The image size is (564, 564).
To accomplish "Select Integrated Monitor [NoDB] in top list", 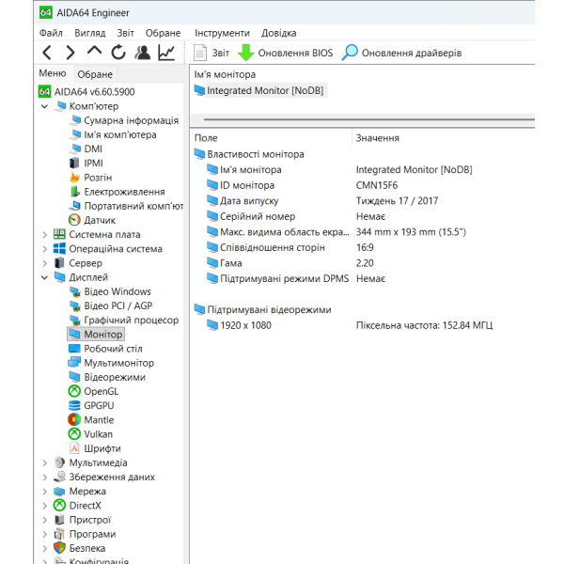I will pos(259,90).
